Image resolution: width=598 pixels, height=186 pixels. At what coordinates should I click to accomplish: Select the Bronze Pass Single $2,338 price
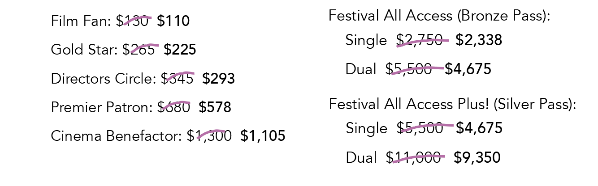pyautogui.click(x=479, y=41)
